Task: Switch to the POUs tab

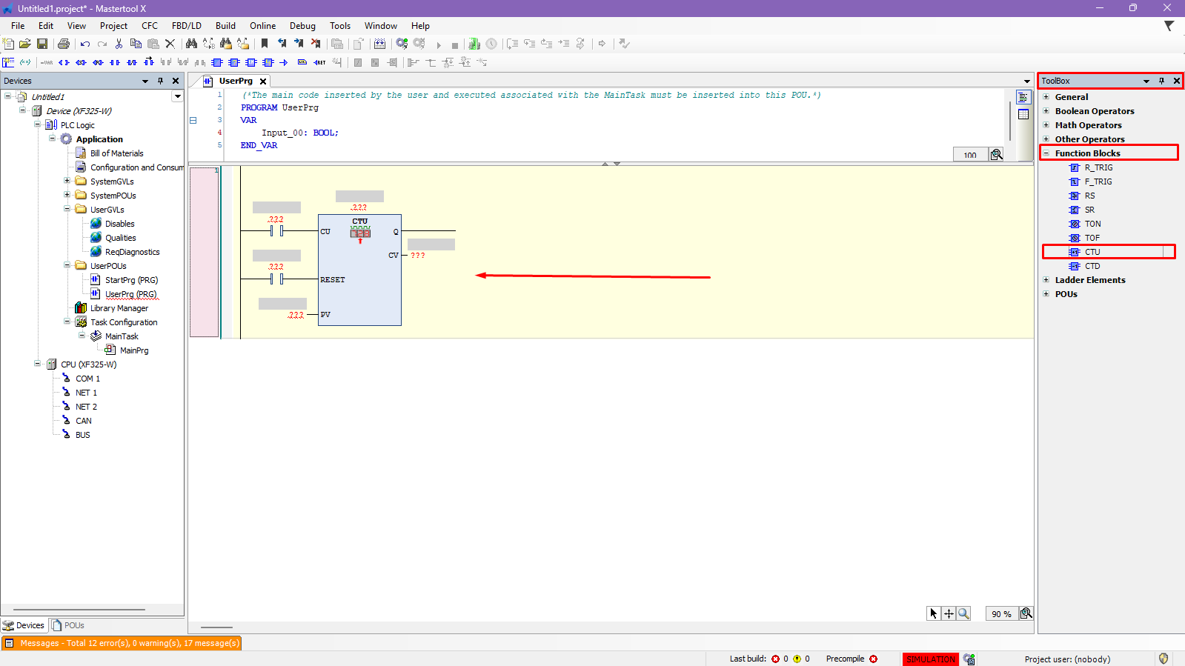Action: 68,625
